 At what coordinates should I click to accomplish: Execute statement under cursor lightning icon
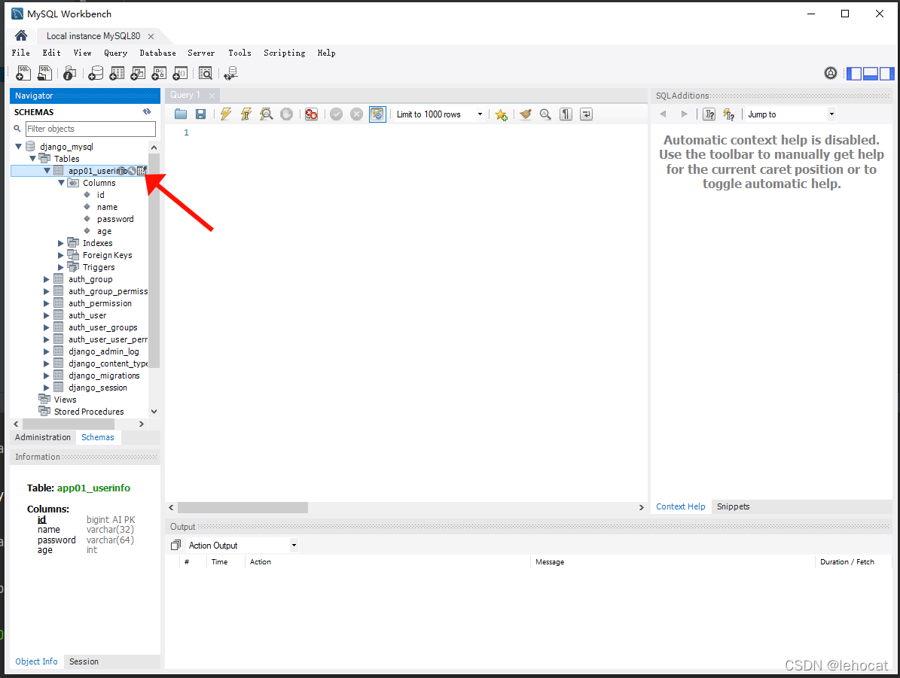pyautogui.click(x=246, y=114)
